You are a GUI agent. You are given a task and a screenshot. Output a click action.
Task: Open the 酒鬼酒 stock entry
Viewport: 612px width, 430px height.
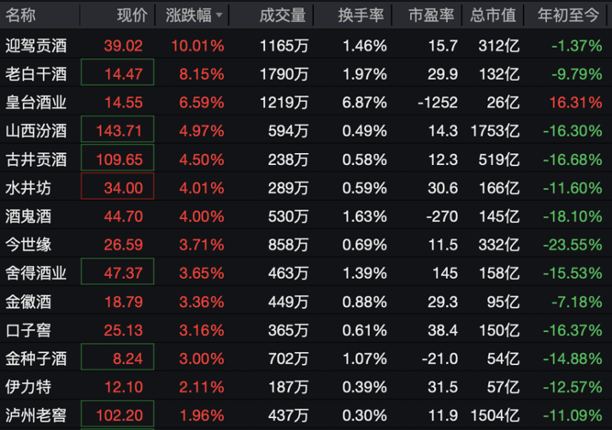pos(28,216)
